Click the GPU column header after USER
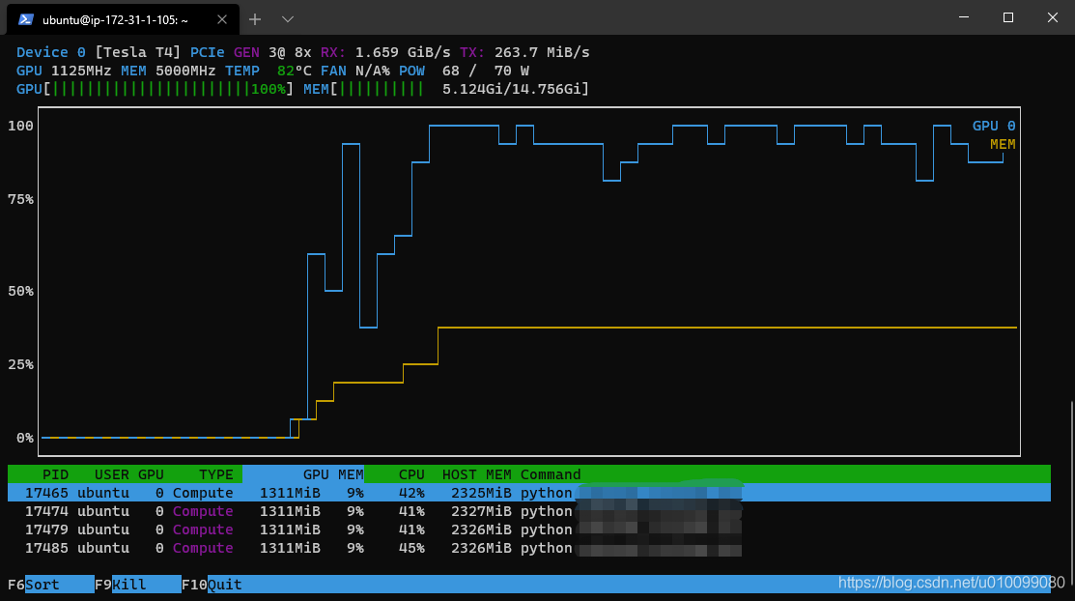The height and width of the screenshot is (601, 1075). (151, 474)
